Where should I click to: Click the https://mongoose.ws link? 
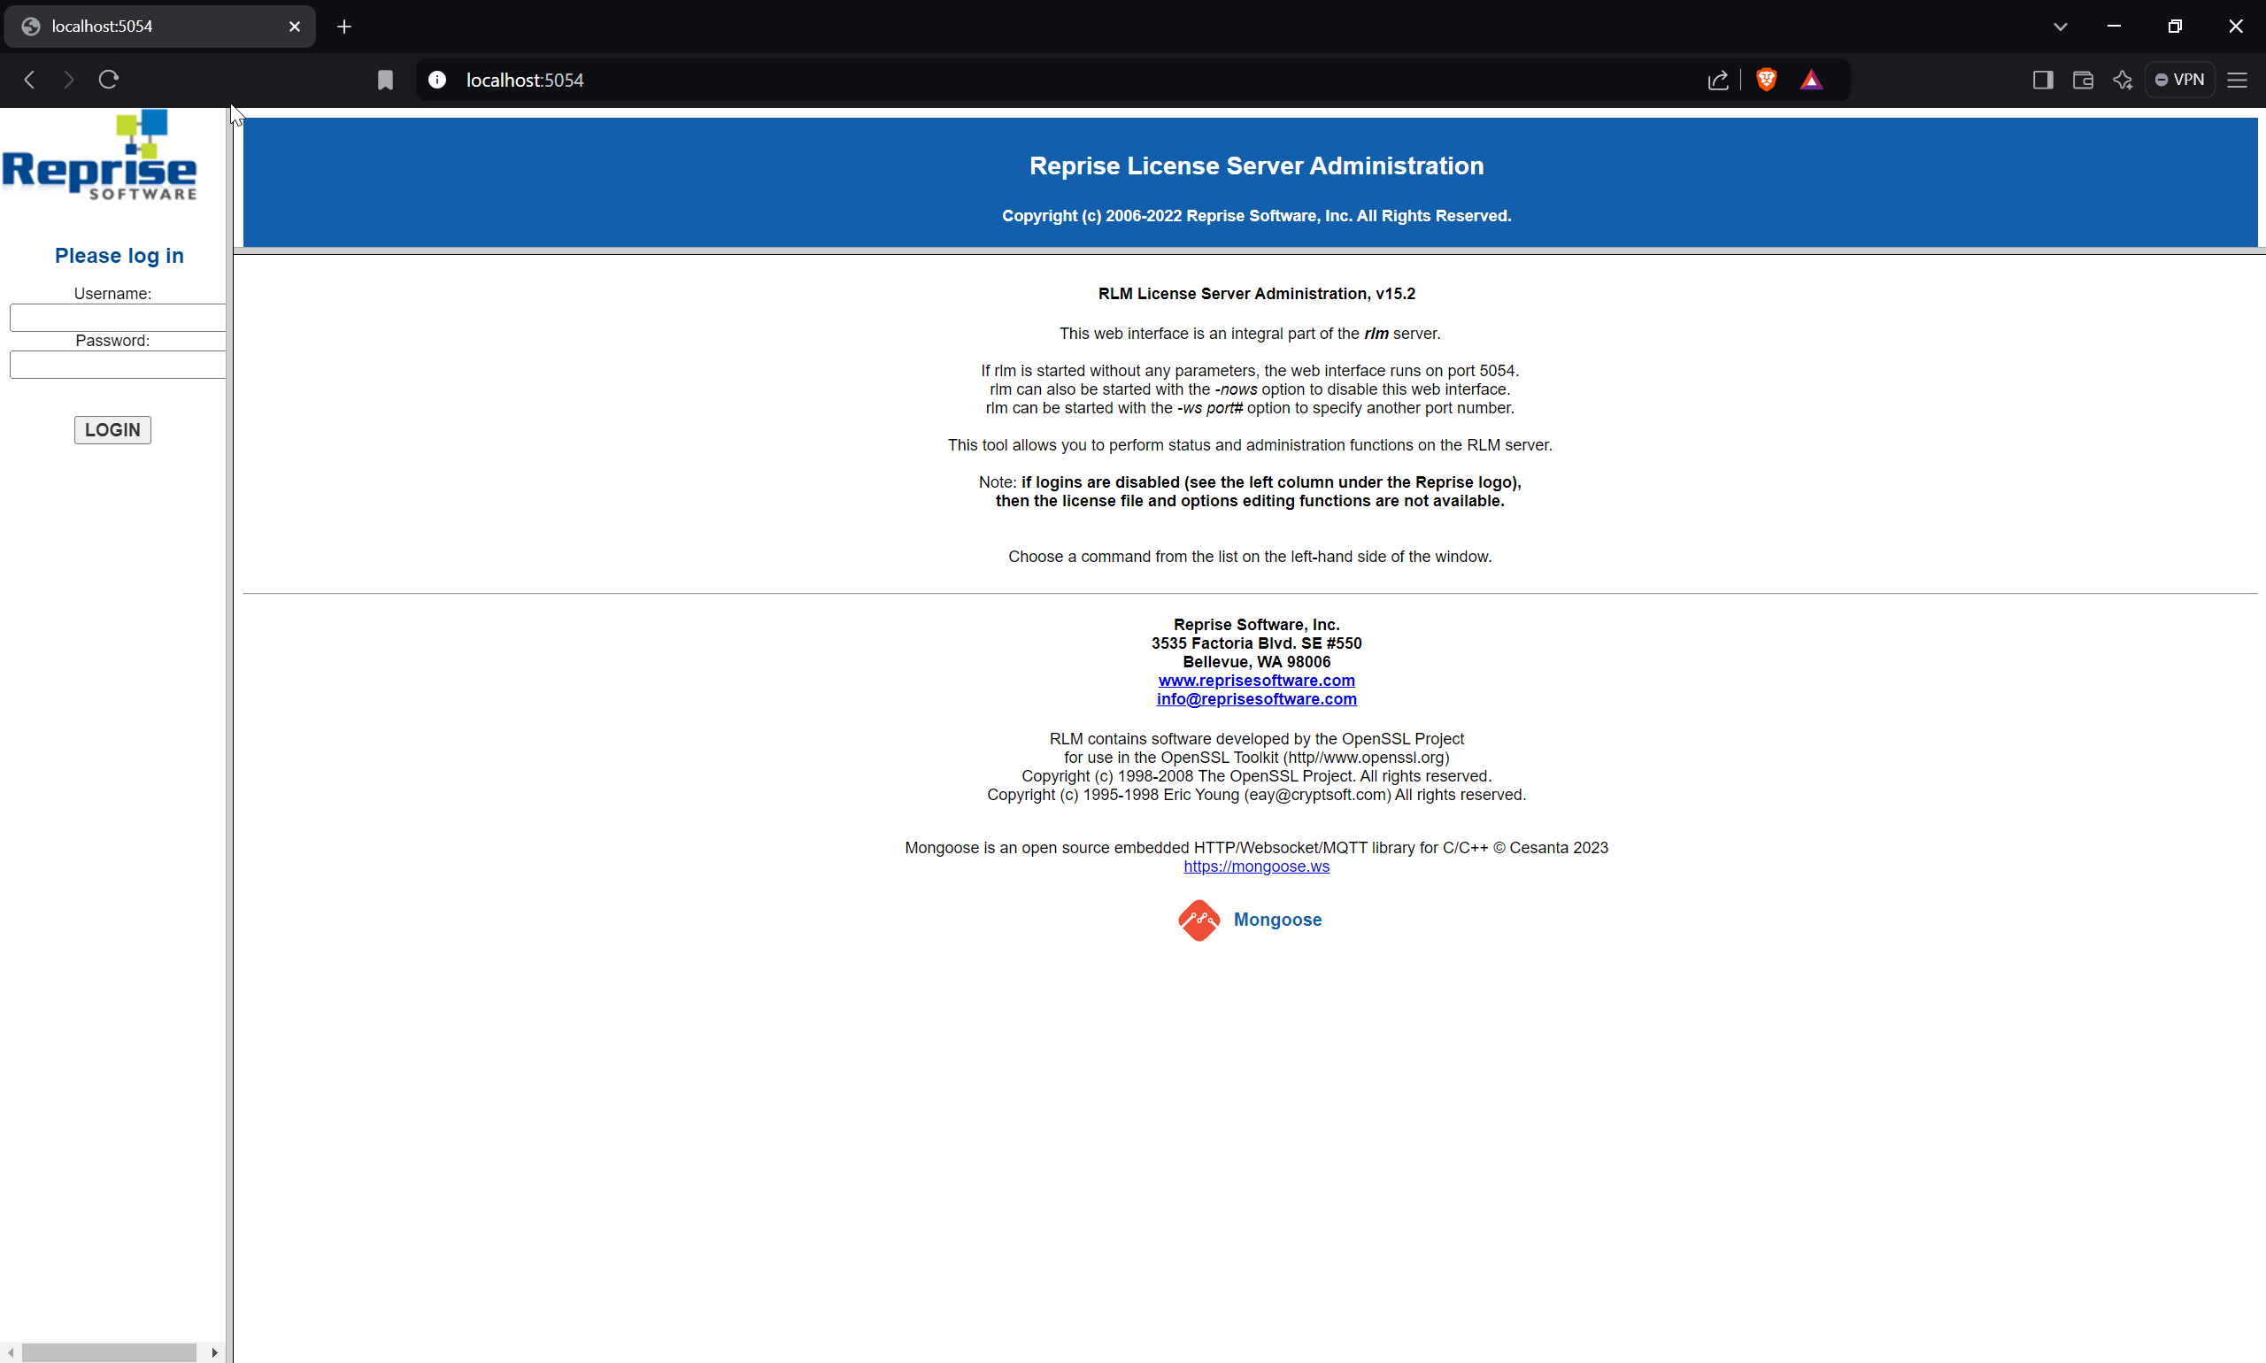coord(1256,866)
